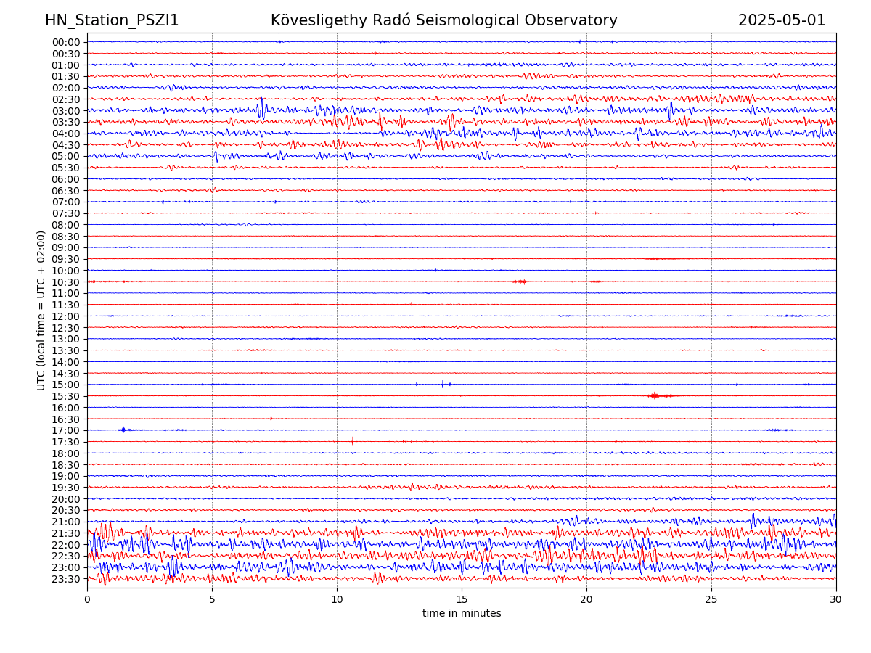871x653 pixels.
Task: Click the blue spike event on 17:00 trace
Action: click(123, 430)
